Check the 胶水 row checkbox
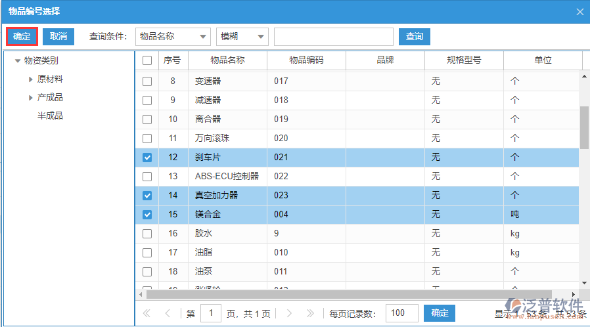The height and width of the screenshot is (327, 590). point(147,234)
